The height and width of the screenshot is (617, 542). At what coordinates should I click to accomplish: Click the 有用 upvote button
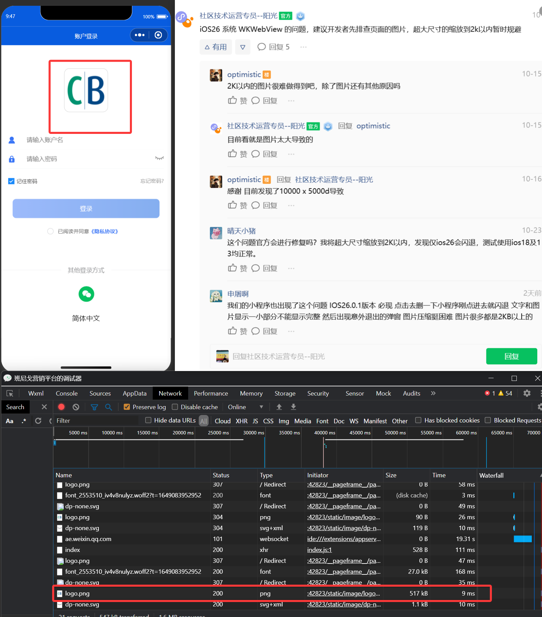tap(215, 47)
